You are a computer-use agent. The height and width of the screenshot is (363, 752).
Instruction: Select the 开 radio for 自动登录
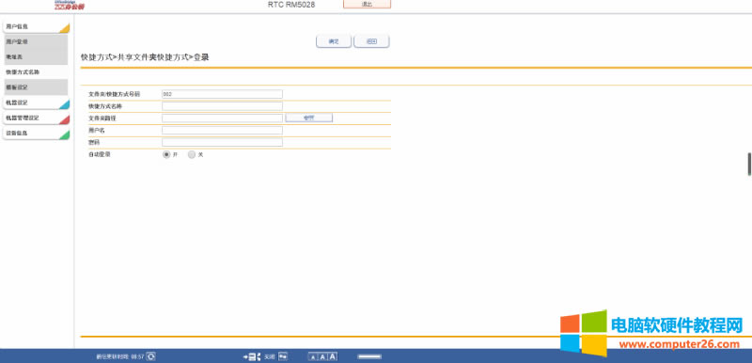(166, 154)
